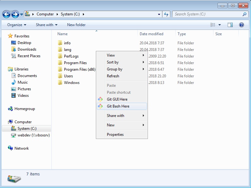Click the date 20.04.2018 7:37 of info

point(152,43)
